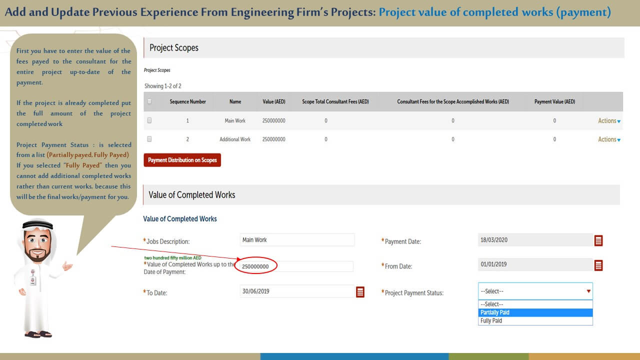This screenshot has width=640, height=360.
Task: Click the From Date input field
Action: 535,264
